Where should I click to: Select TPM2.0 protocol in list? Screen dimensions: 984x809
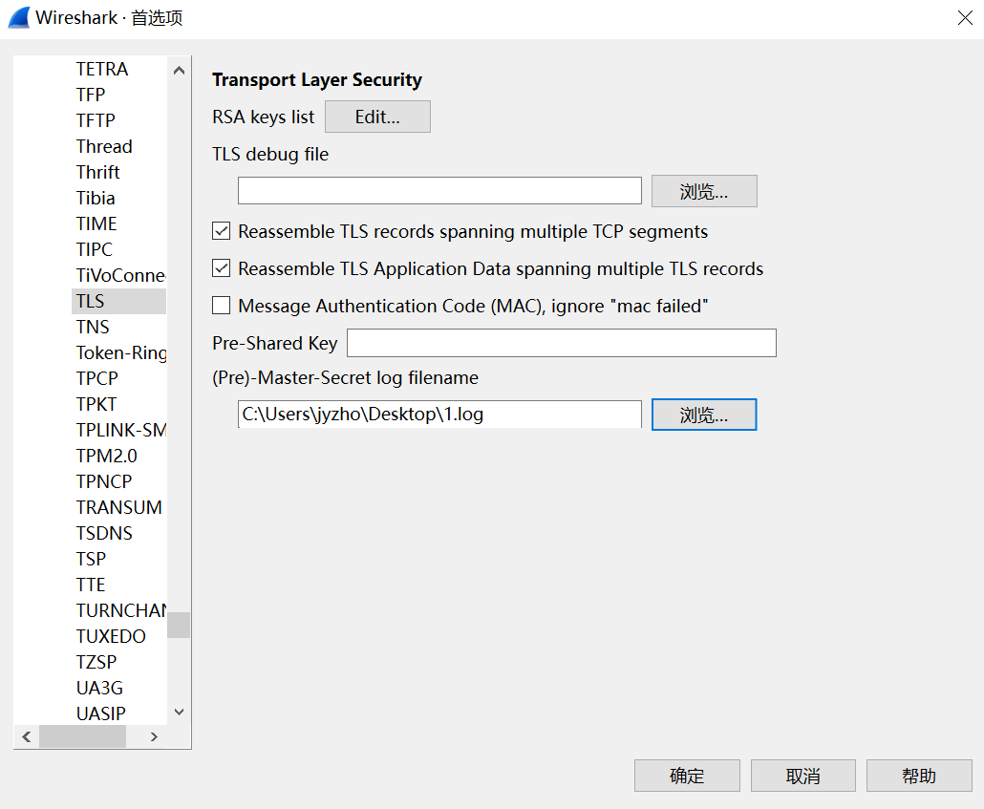(x=107, y=456)
